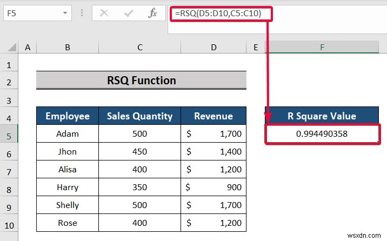Select the Adam cell

tap(68, 133)
